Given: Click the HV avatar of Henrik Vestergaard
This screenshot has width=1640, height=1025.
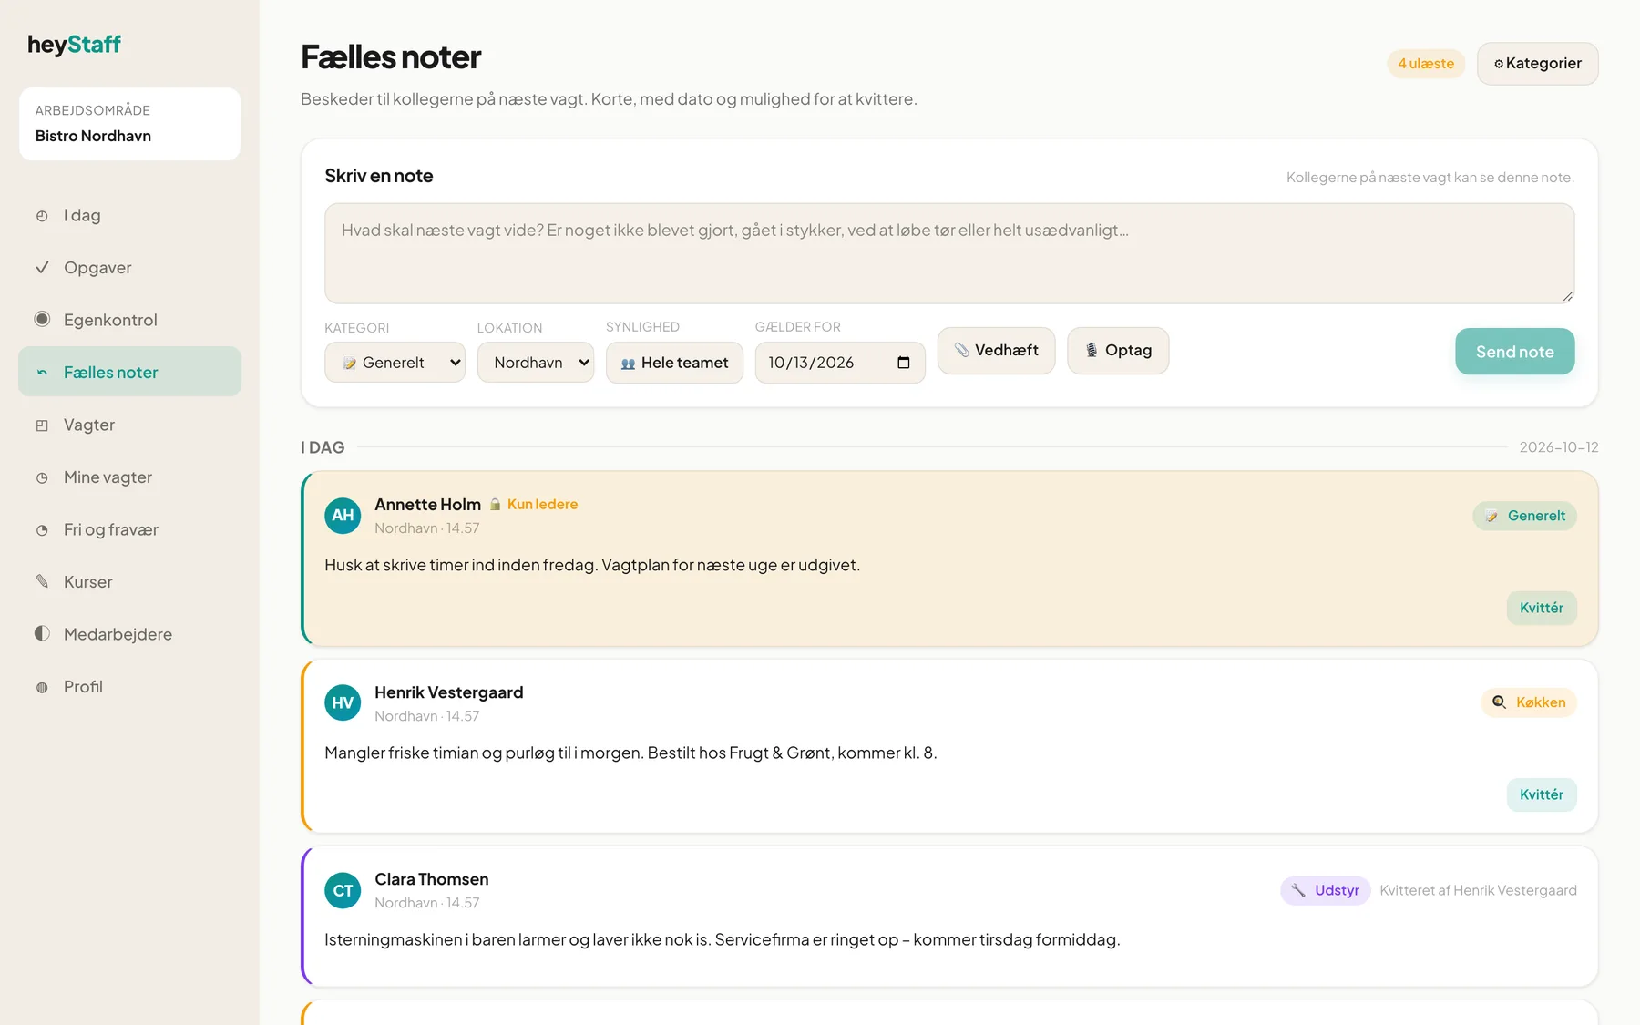Looking at the screenshot, I should coord(343,703).
